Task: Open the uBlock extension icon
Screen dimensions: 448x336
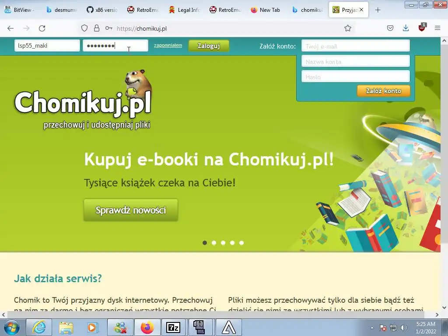Action: 422,28
